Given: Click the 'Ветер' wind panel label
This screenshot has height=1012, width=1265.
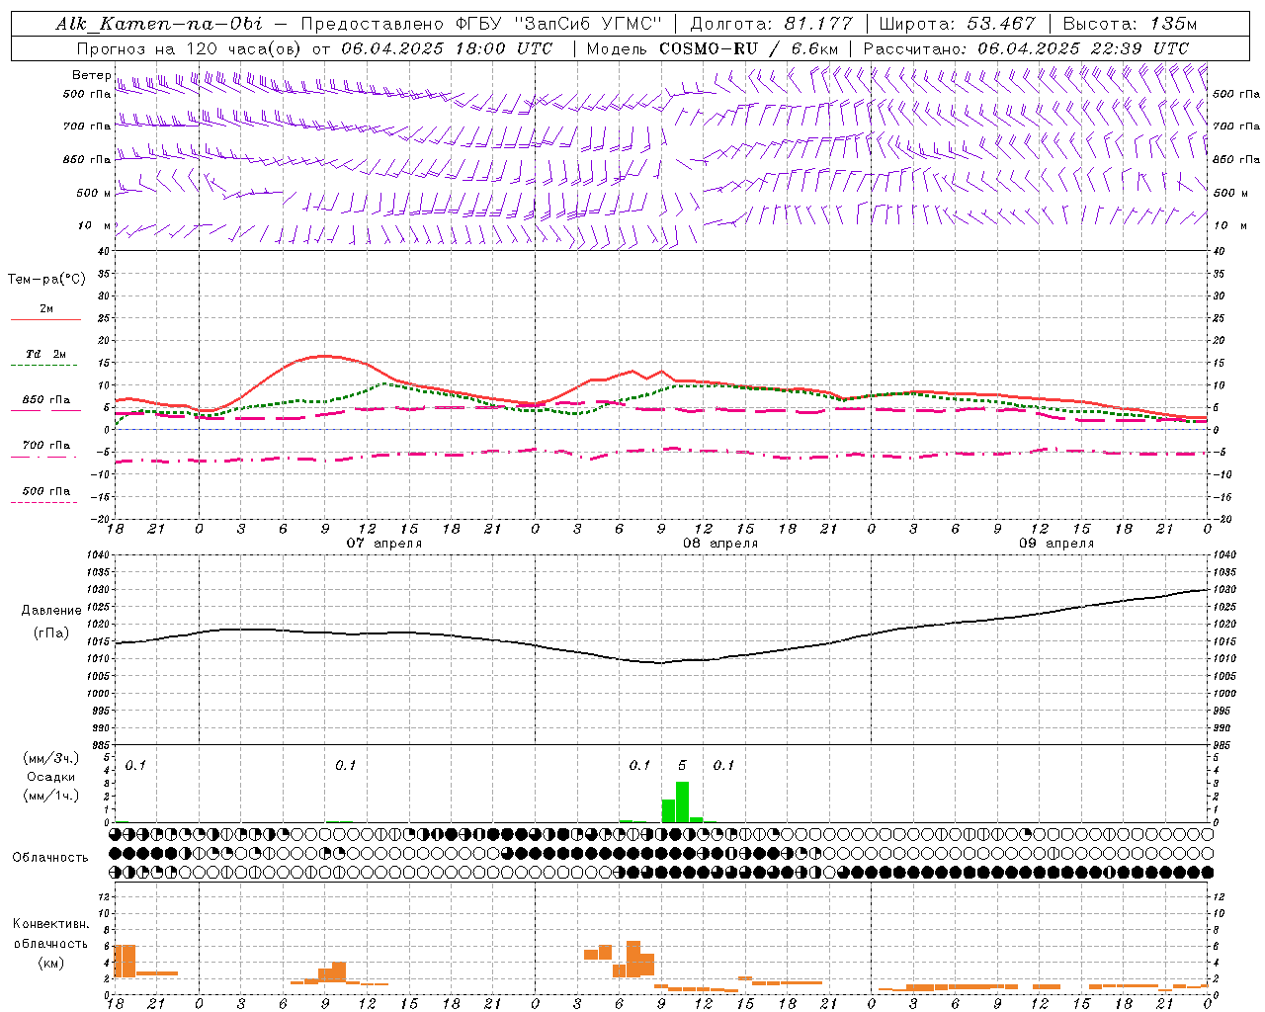Looking at the screenshot, I should point(92,75).
